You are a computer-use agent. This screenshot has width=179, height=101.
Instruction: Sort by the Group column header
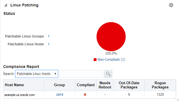pyautogui.click(x=59, y=85)
